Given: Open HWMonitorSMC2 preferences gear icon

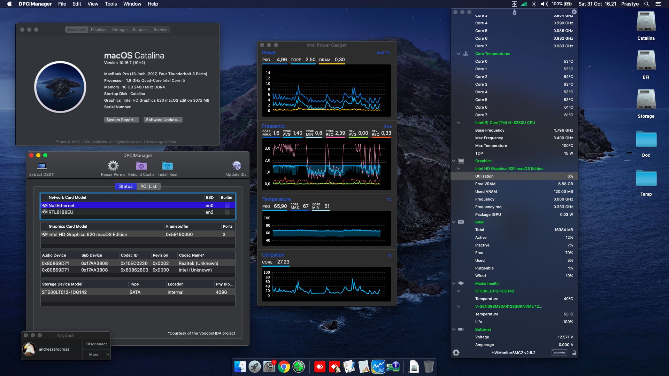Looking at the screenshot, I should click(x=456, y=352).
